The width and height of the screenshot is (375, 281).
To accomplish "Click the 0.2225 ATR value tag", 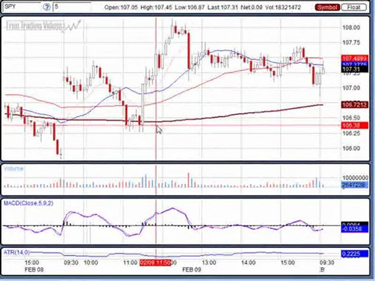I will (354, 254).
